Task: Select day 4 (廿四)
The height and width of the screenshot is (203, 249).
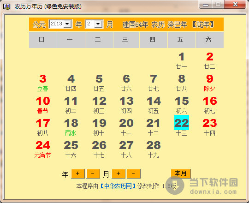Action: tap(71, 83)
